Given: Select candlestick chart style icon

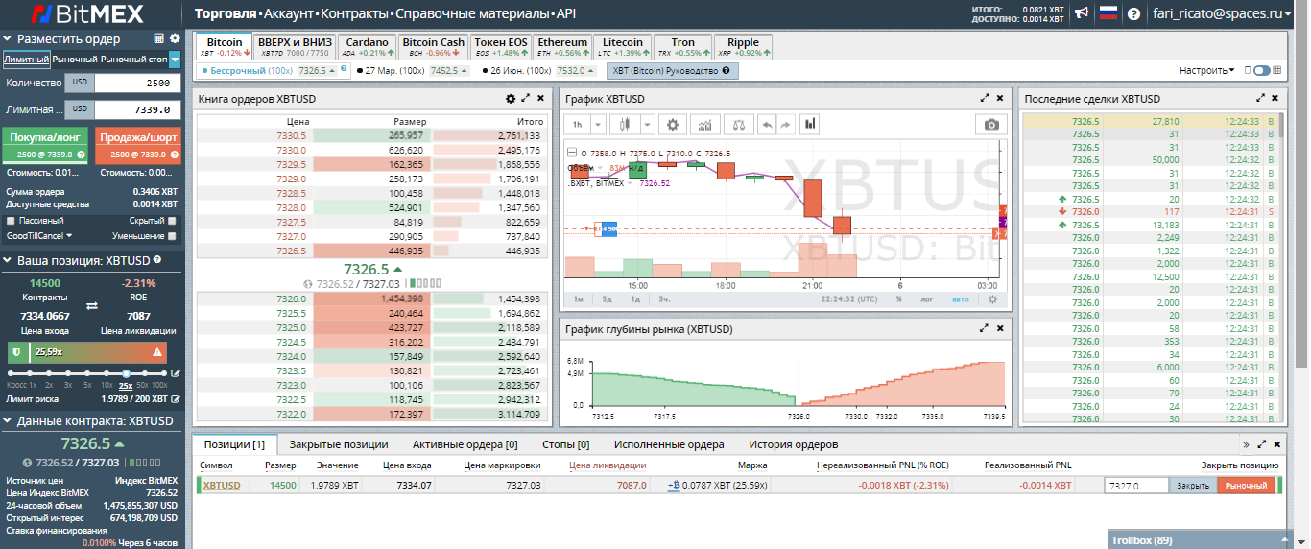Looking at the screenshot, I should [624, 124].
